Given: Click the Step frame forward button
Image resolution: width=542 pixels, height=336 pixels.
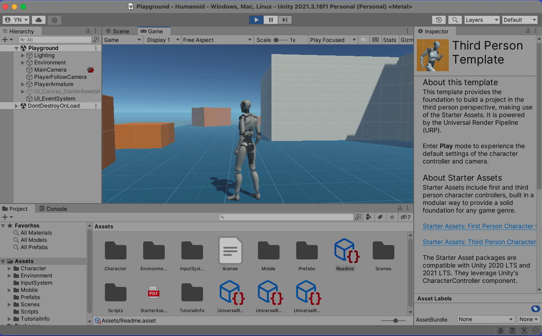Looking at the screenshot, I should 285,20.
